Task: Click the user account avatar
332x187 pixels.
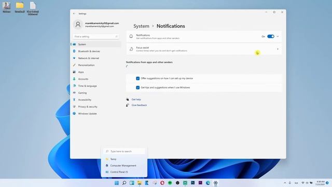Action: click(78, 24)
